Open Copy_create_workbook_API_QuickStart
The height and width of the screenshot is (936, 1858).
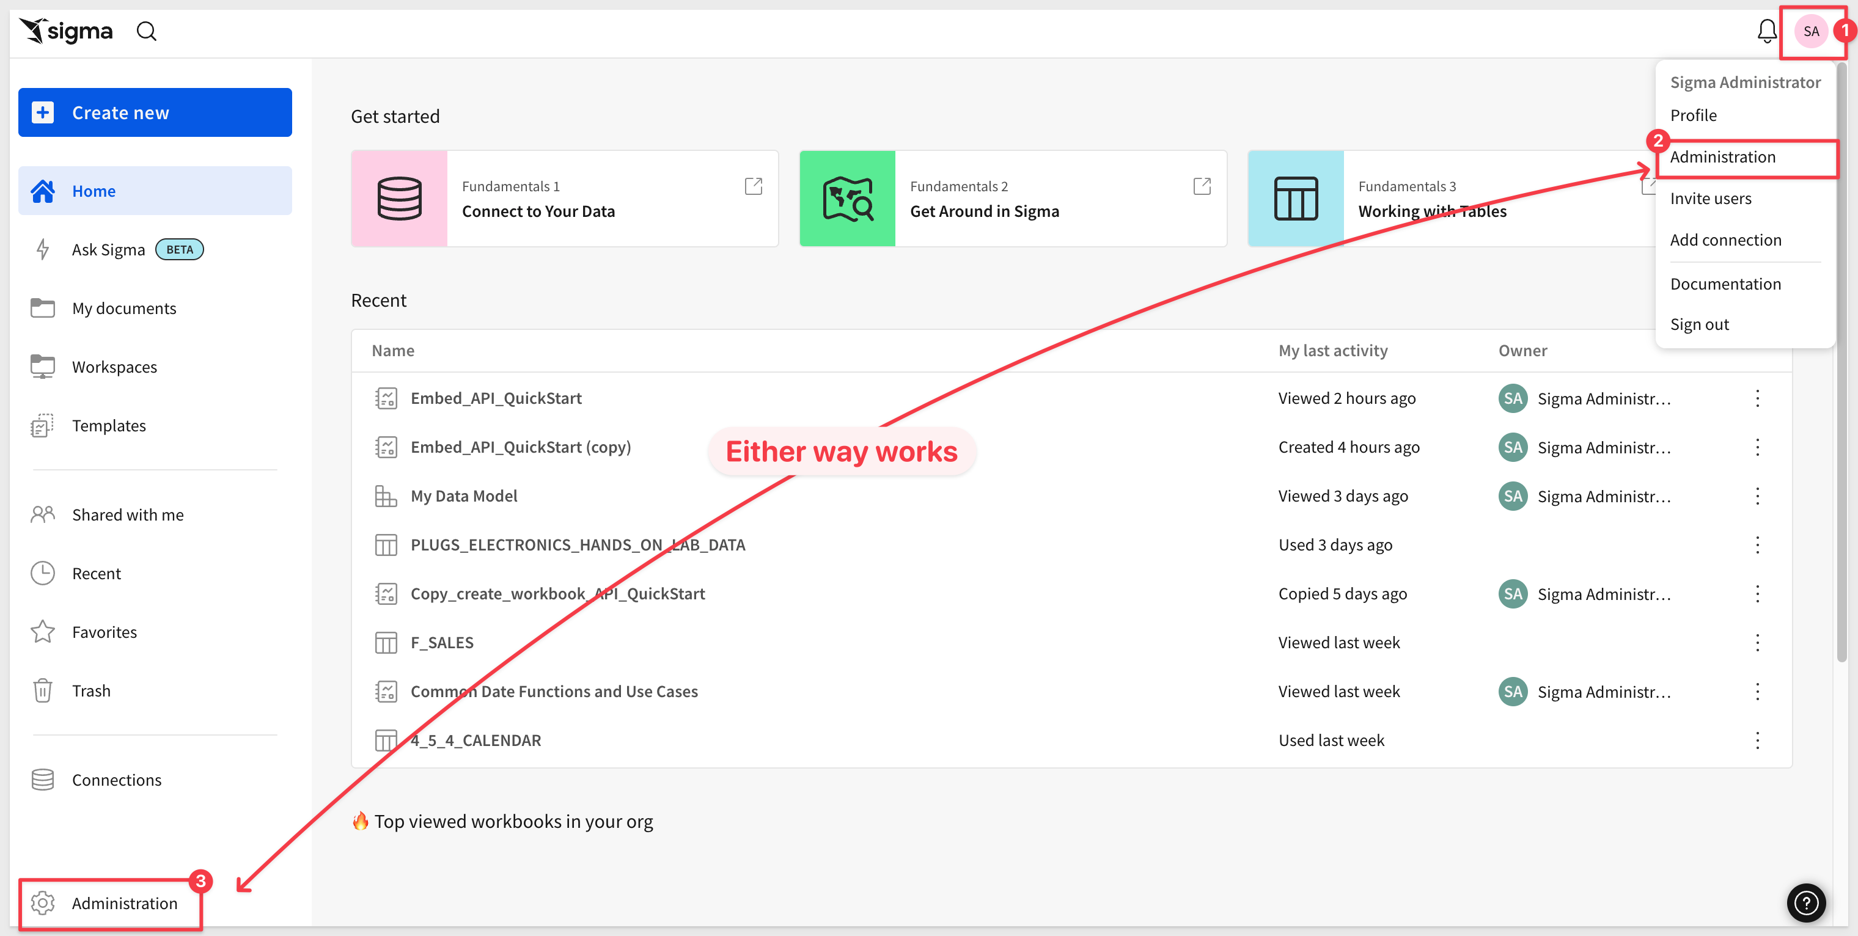click(557, 593)
